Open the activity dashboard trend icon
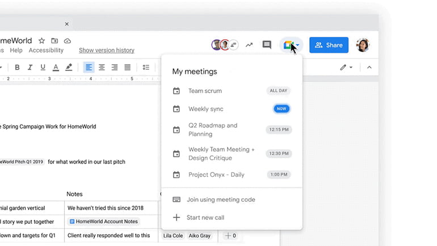 (x=249, y=45)
